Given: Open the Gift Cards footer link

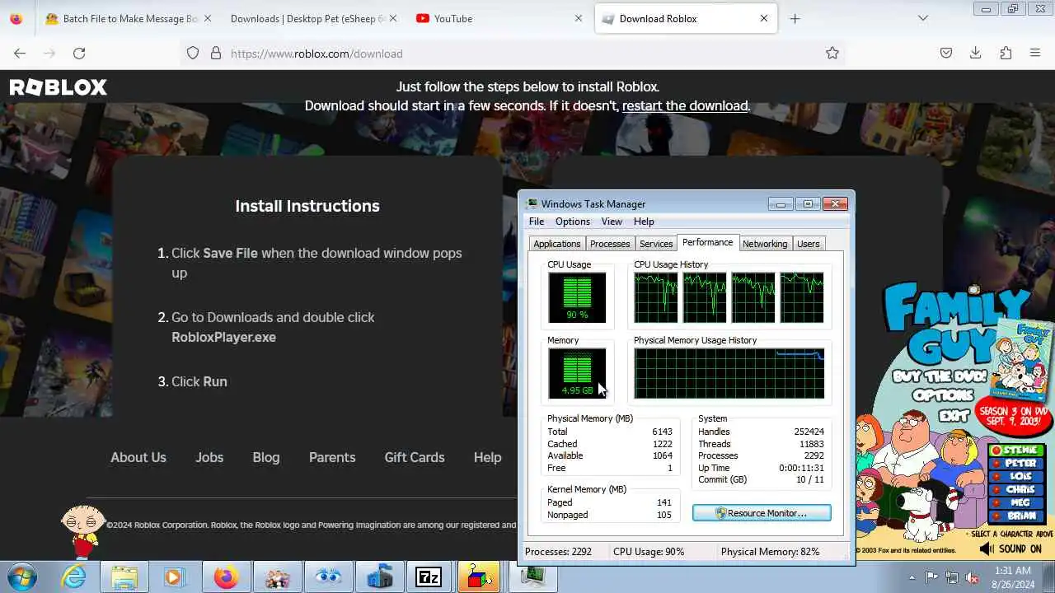Looking at the screenshot, I should coord(415,457).
